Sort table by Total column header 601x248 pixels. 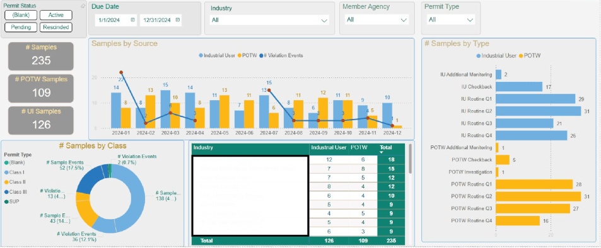coord(385,147)
